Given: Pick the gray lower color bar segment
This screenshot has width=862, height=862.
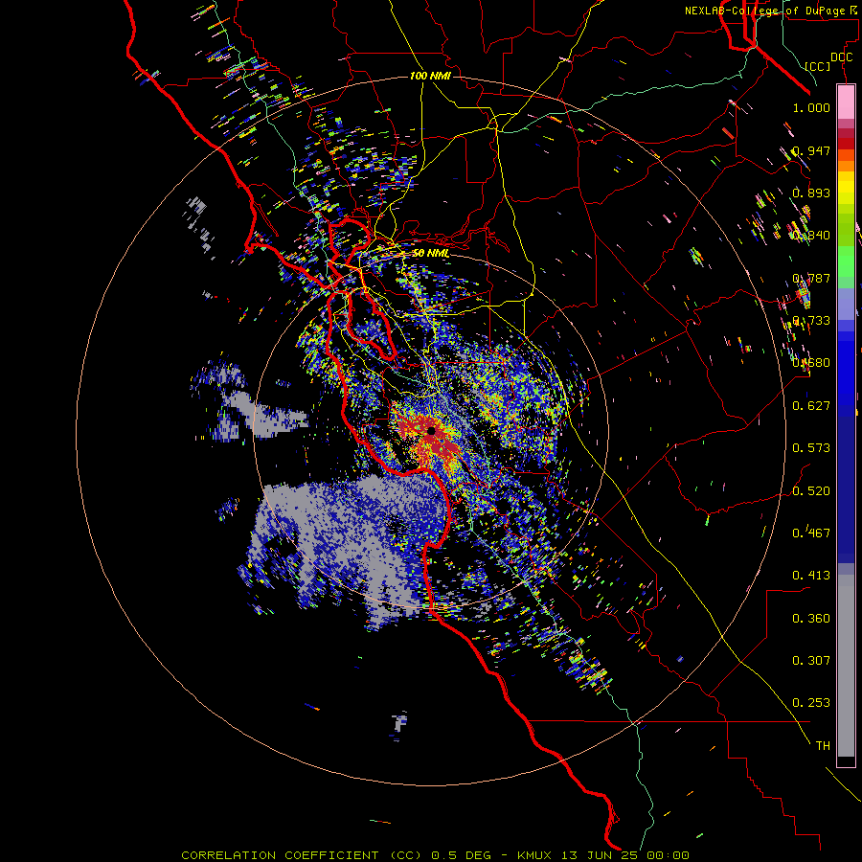Looking at the screenshot, I should [x=846, y=666].
